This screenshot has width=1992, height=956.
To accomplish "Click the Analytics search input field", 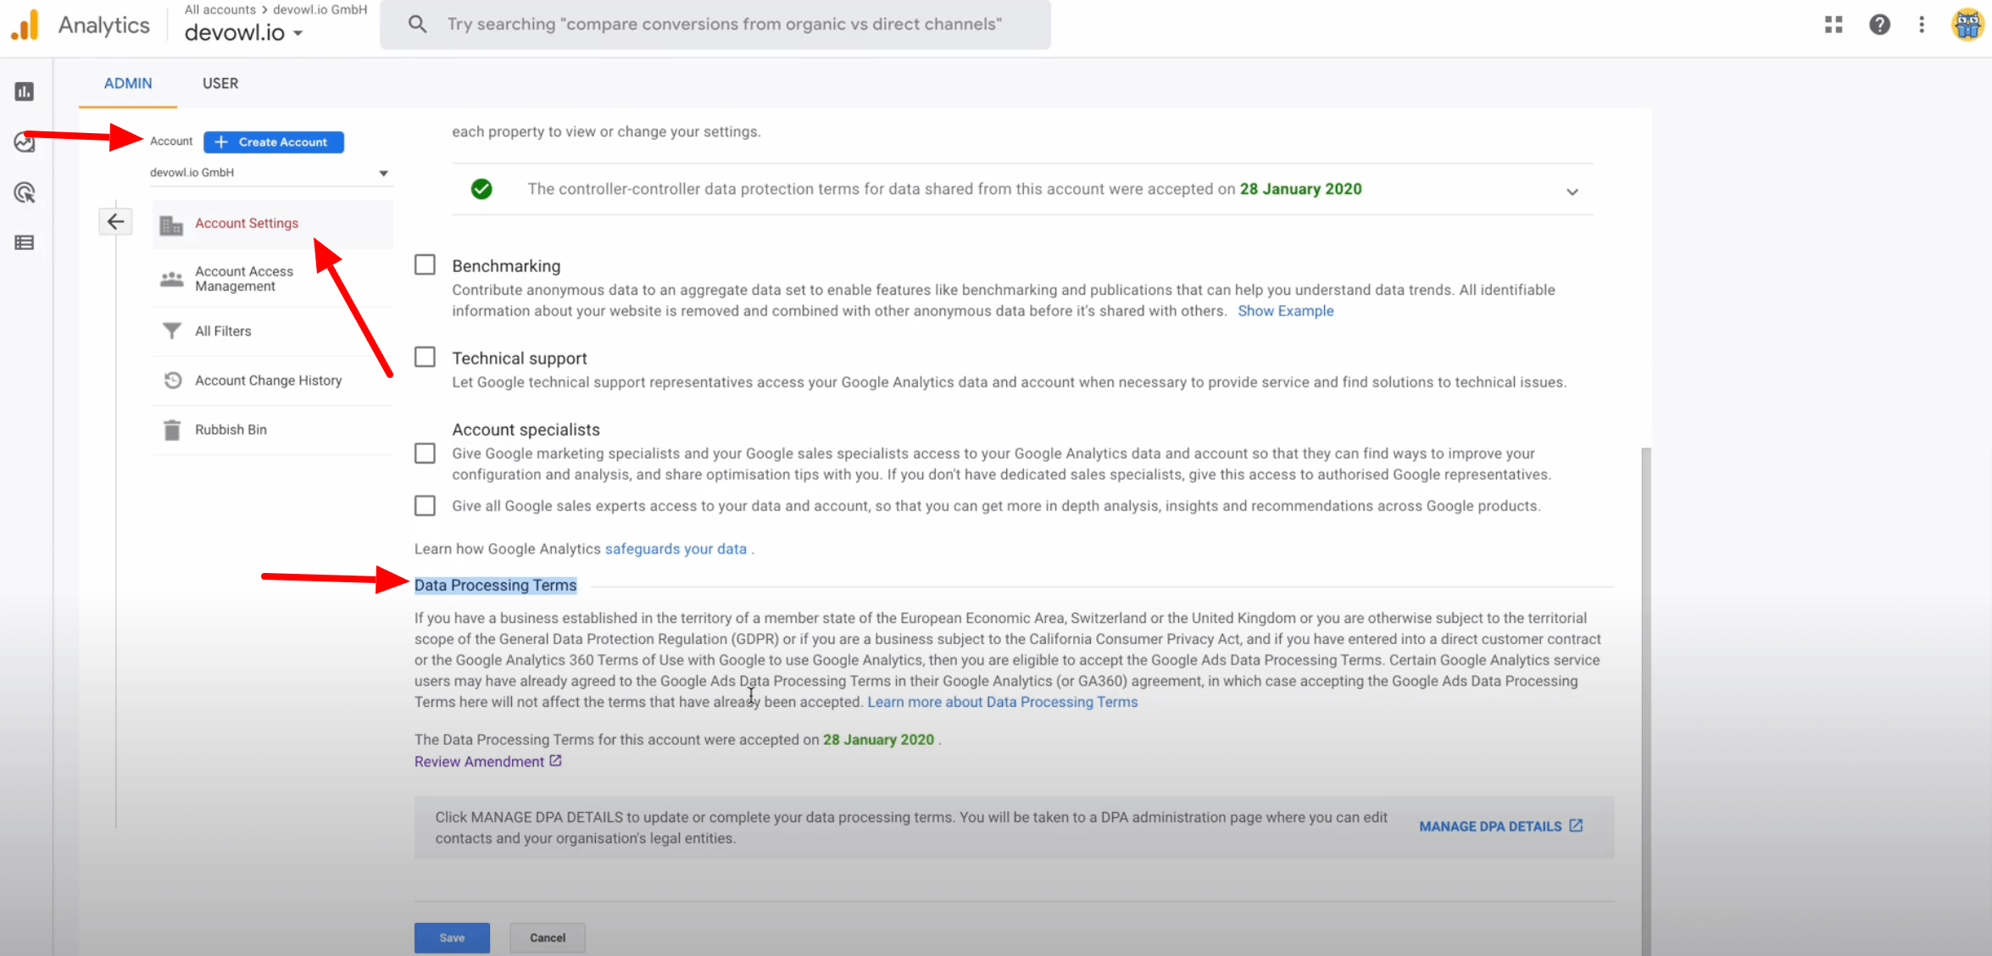I will (724, 25).
